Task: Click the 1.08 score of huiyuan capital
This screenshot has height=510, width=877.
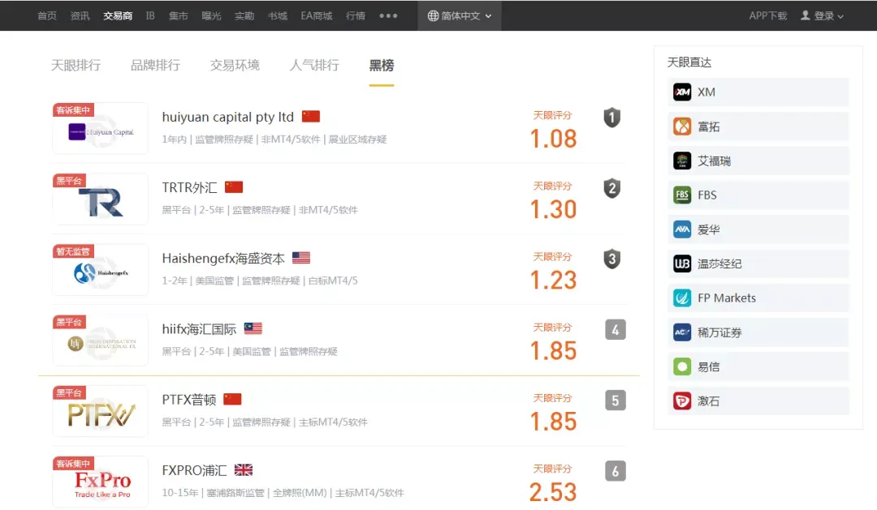Action: (553, 139)
